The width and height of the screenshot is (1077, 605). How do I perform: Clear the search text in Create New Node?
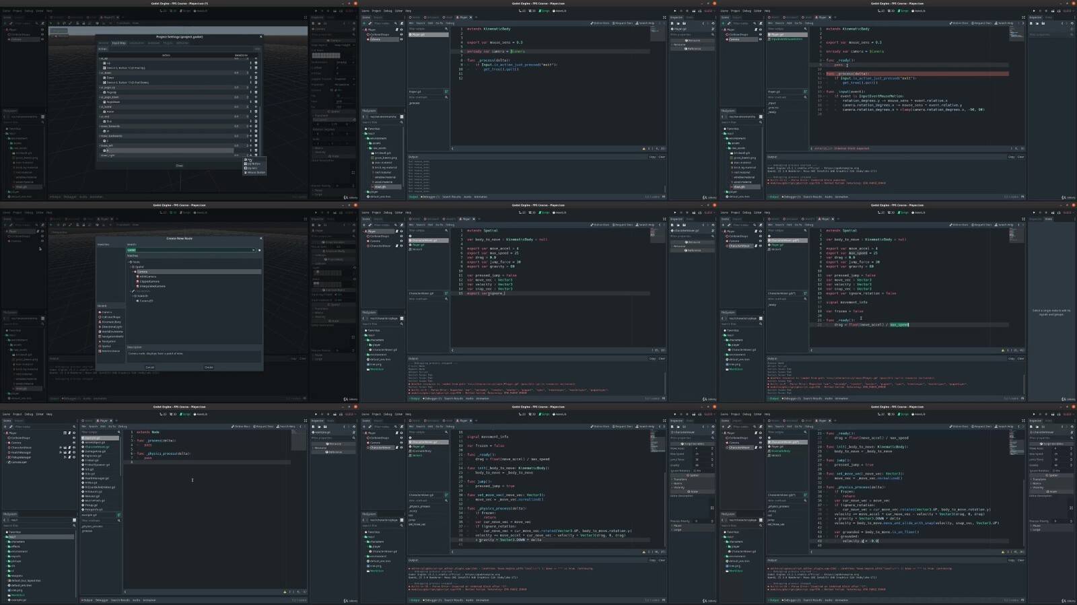click(254, 250)
